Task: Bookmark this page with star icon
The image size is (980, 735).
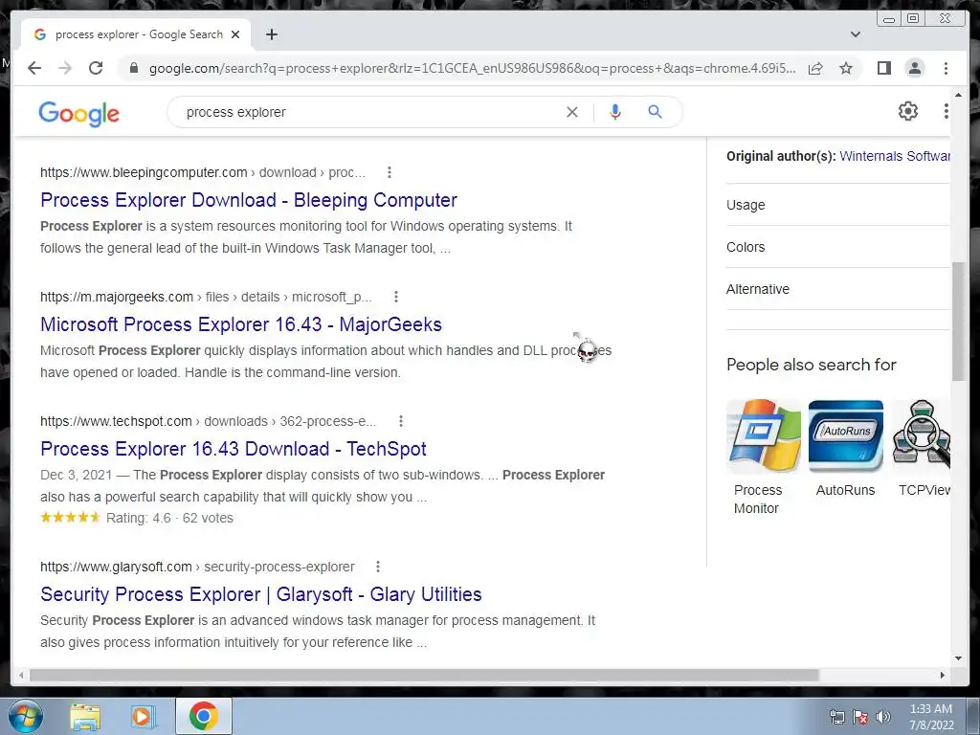Action: [846, 68]
